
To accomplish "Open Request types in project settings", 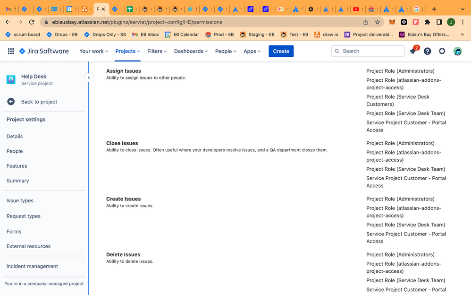I will (x=24, y=216).
